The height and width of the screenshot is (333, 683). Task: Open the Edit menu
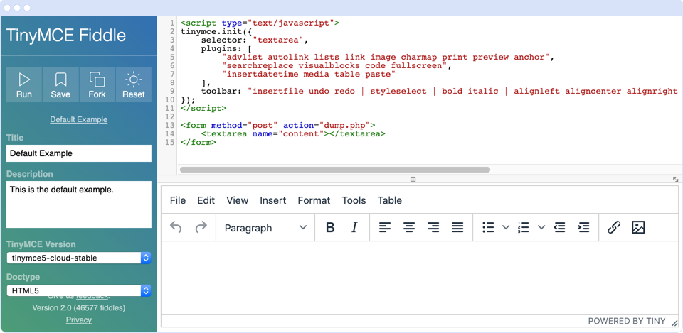click(x=206, y=200)
